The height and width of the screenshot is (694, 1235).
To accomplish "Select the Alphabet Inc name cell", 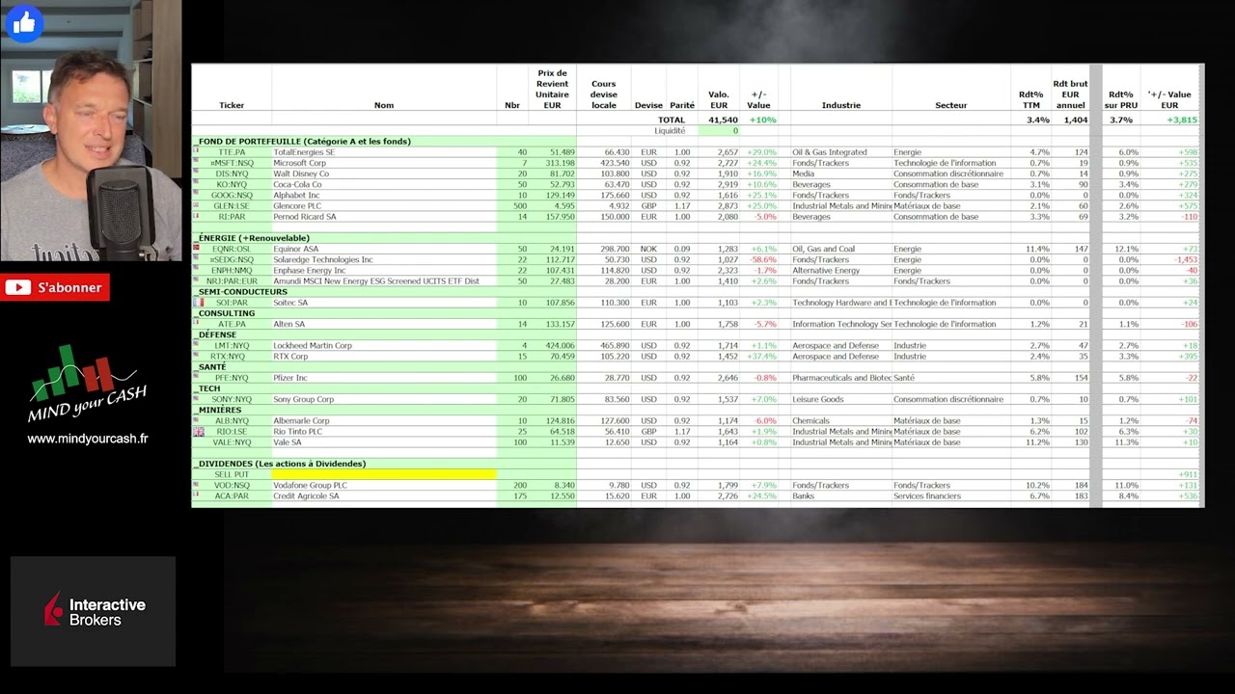I will [x=384, y=196].
